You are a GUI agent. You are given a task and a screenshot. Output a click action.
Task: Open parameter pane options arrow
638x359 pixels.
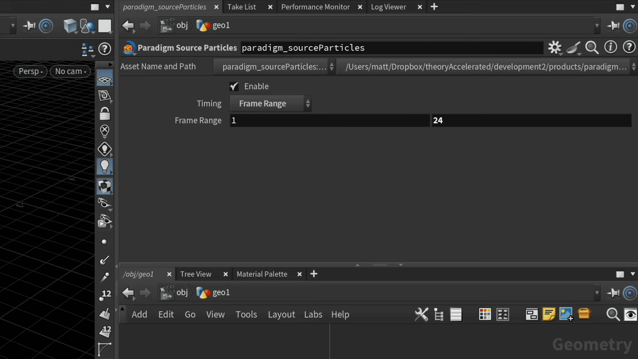pyautogui.click(x=633, y=7)
